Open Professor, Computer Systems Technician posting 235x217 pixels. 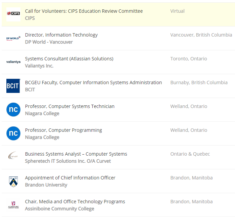tap(69, 106)
